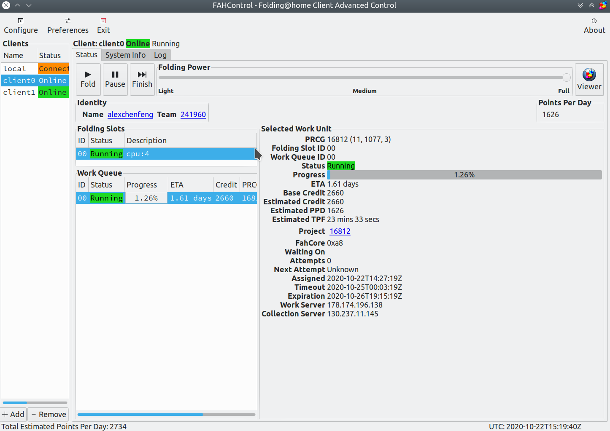Select the client1 row in Clients
This screenshot has height=431, width=610.
[35, 92]
